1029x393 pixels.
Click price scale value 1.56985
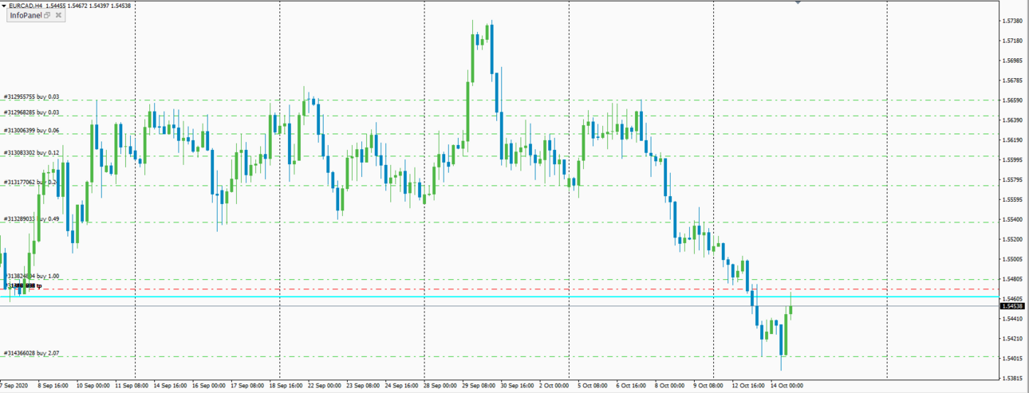[x=1013, y=61]
